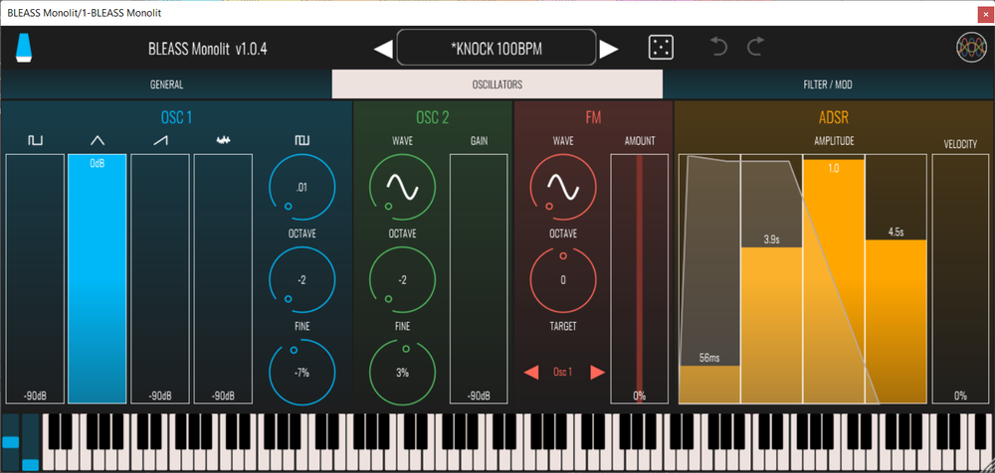This screenshot has width=995, height=473.
Task: Open the preset name box KNOCK 100BPM
Action: click(497, 48)
